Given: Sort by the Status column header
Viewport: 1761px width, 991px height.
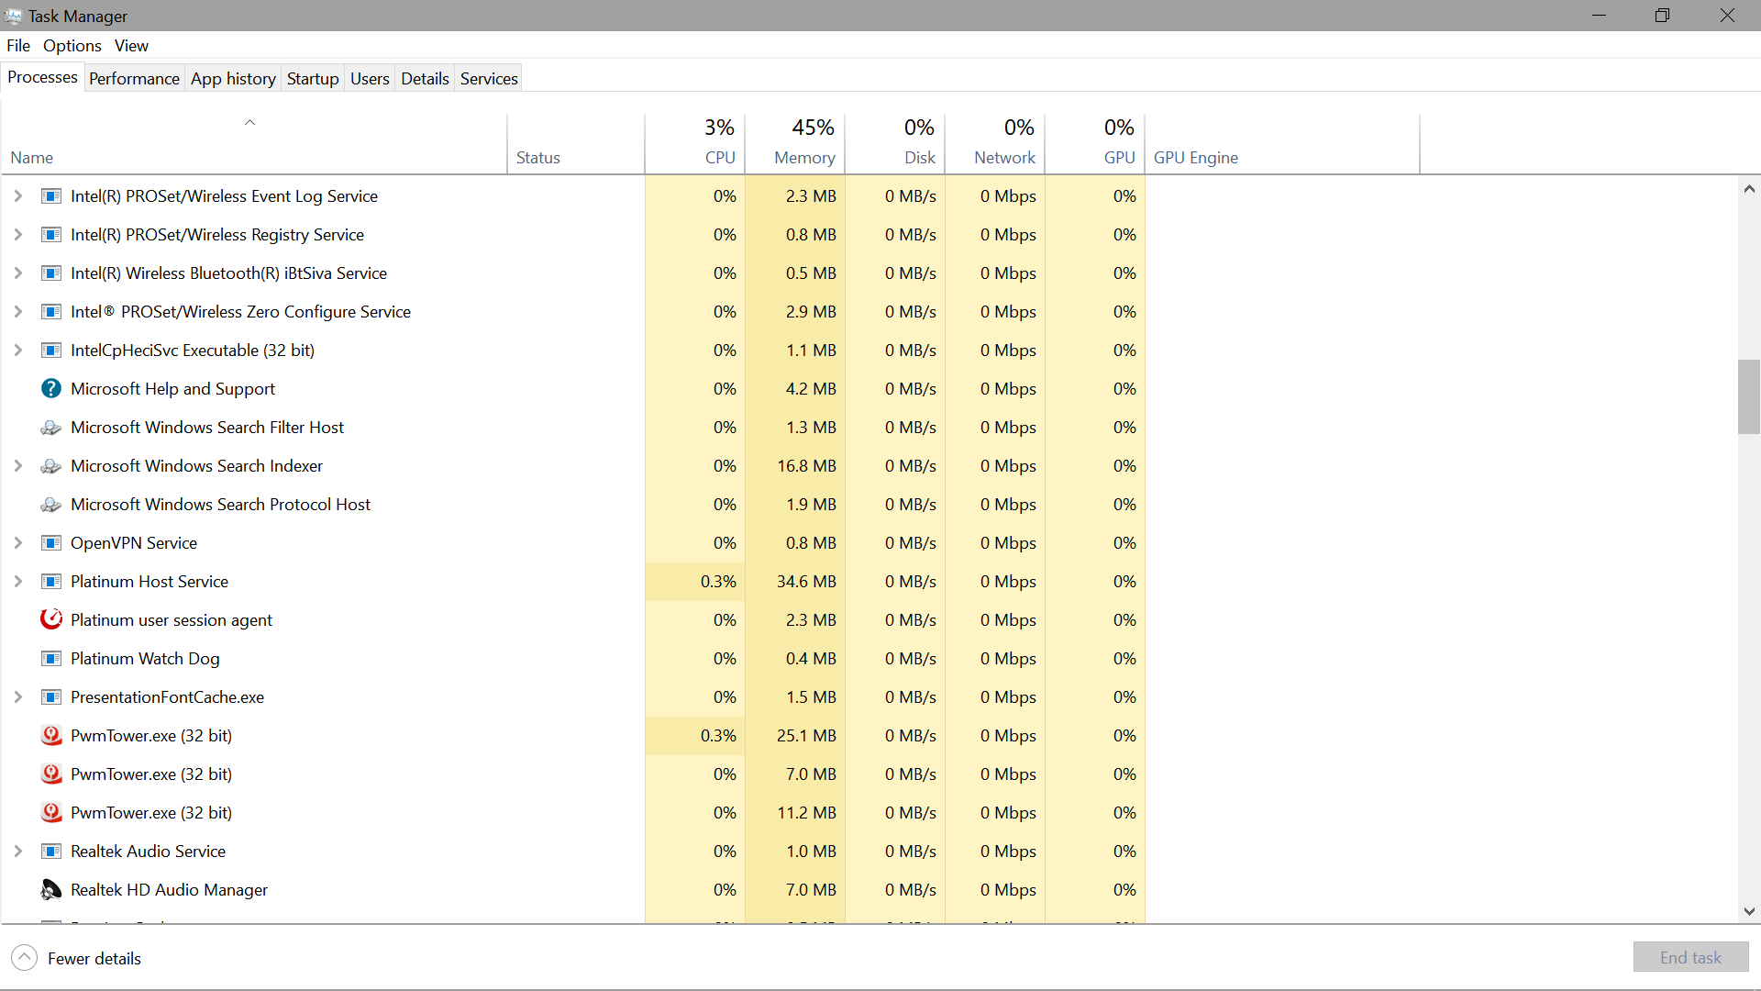Looking at the screenshot, I should [576, 144].
